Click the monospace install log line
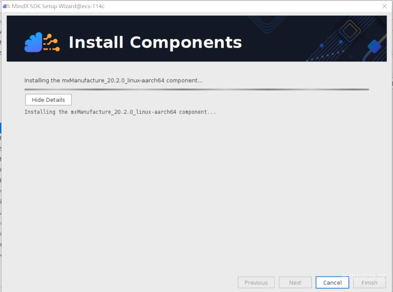Viewport: 393px width, 292px height. [x=120, y=112]
